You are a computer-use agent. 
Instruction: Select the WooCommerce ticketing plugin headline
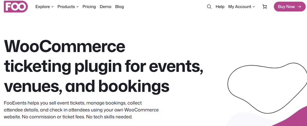point(103,66)
